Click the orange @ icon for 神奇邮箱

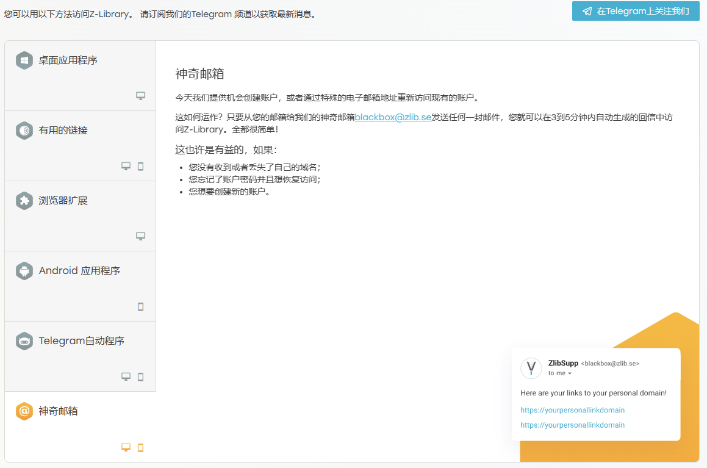point(24,411)
